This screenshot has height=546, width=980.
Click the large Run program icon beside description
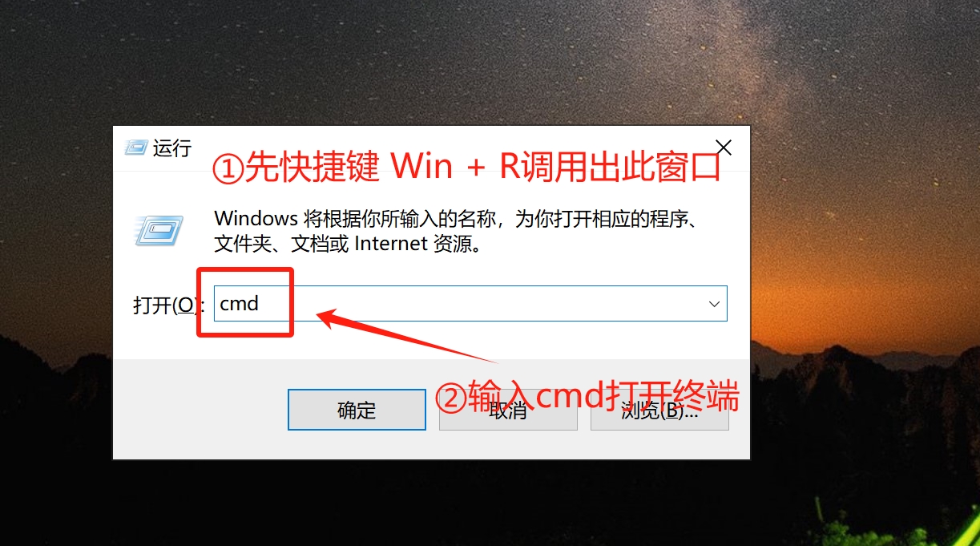coord(158,231)
